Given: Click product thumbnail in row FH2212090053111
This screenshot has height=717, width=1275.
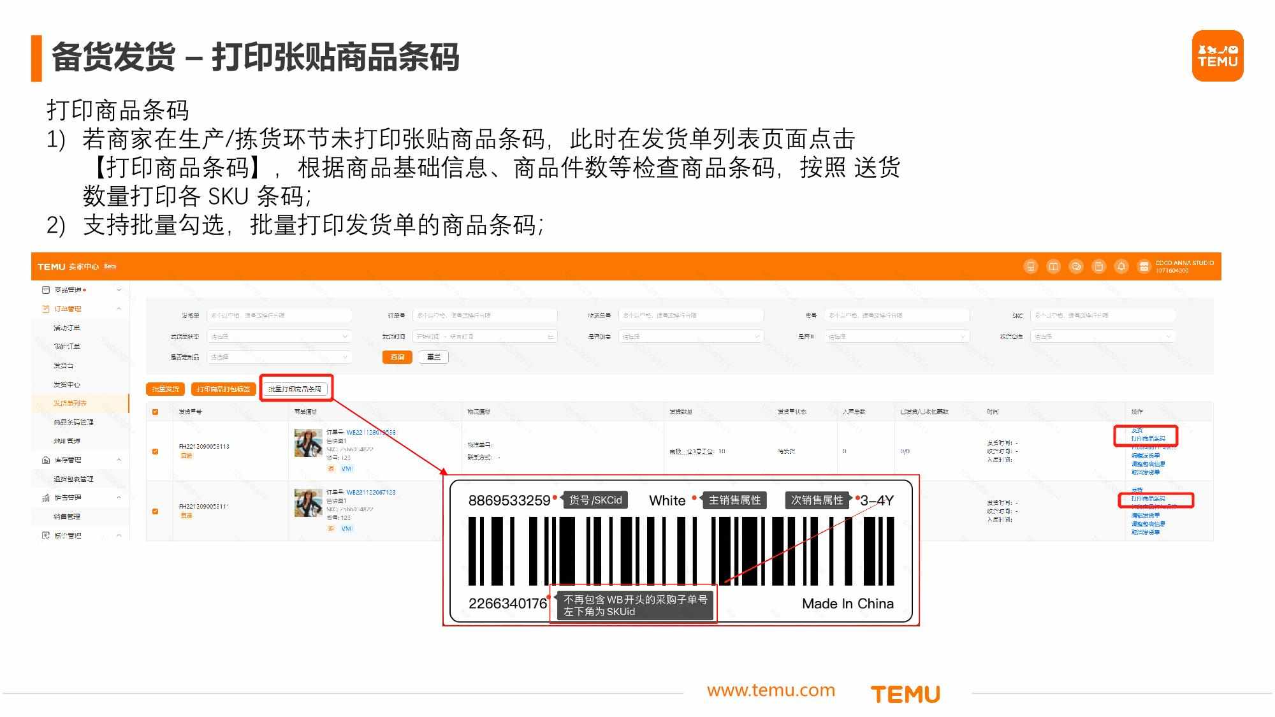Looking at the screenshot, I should [x=308, y=503].
